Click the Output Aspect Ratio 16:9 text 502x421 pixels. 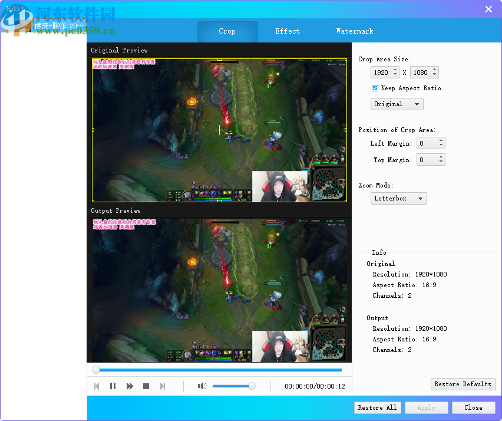tap(404, 339)
